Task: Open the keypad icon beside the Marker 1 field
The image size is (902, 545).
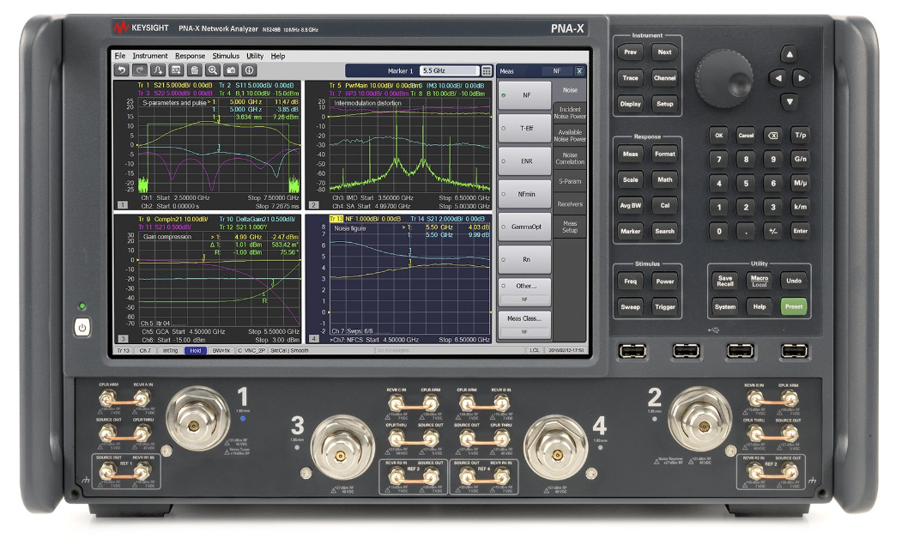Action: [487, 70]
